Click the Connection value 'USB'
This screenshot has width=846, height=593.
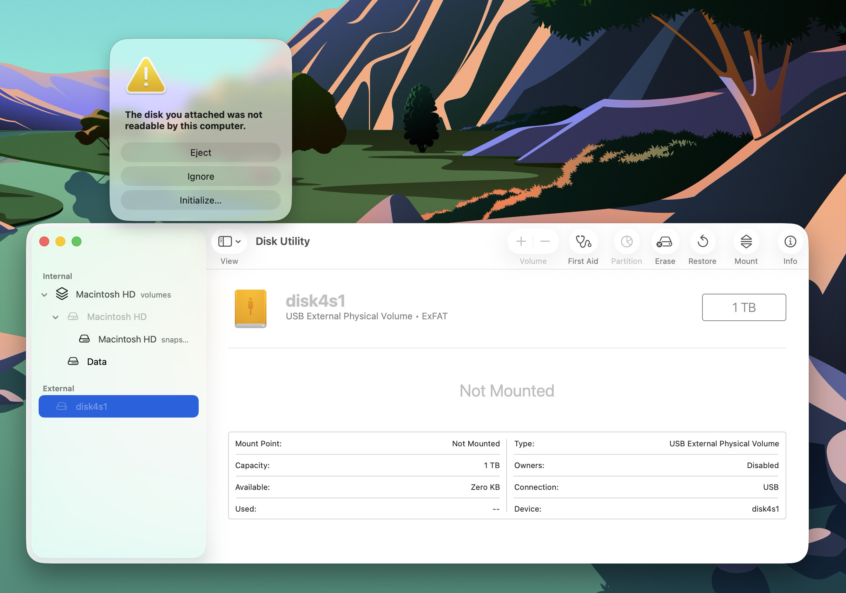[771, 487]
